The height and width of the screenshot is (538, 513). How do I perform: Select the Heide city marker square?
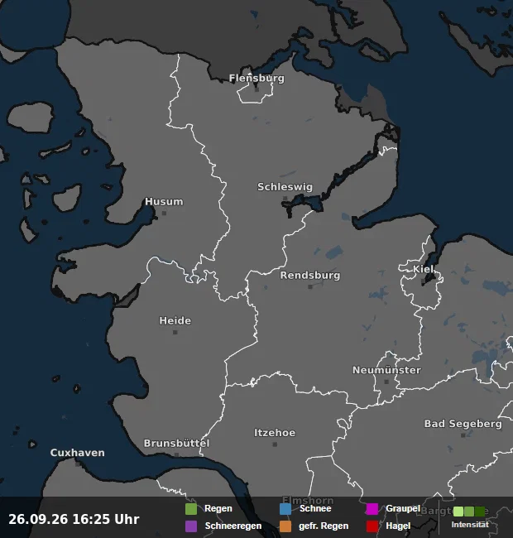[x=175, y=332]
